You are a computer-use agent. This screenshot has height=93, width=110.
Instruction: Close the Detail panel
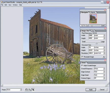coord(105,60)
